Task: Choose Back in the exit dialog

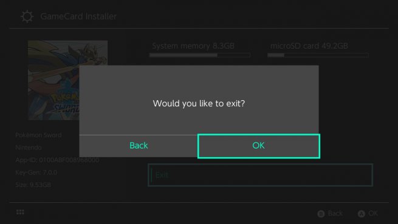Action: coord(139,146)
